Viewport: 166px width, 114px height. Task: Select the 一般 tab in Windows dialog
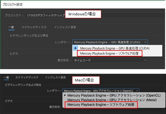tap(11, 27)
